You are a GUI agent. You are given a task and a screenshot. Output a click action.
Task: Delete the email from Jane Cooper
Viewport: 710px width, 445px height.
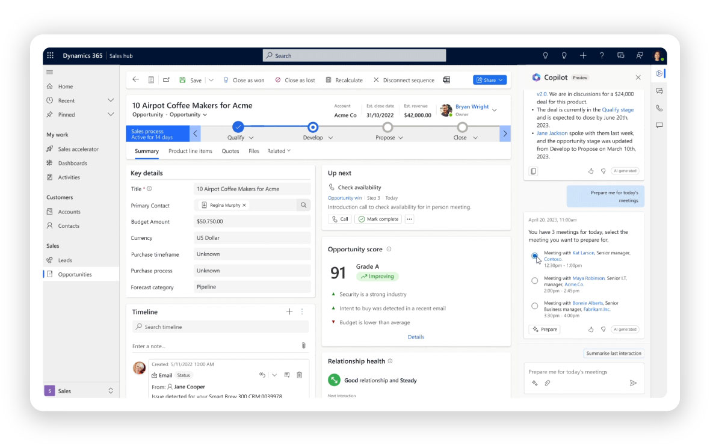299,375
